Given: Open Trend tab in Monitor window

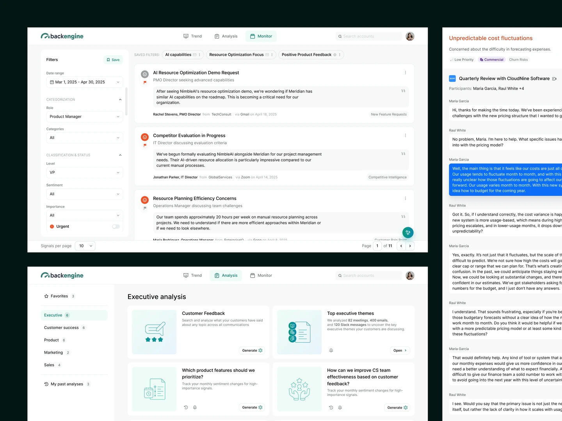Looking at the screenshot, I should [192, 36].
